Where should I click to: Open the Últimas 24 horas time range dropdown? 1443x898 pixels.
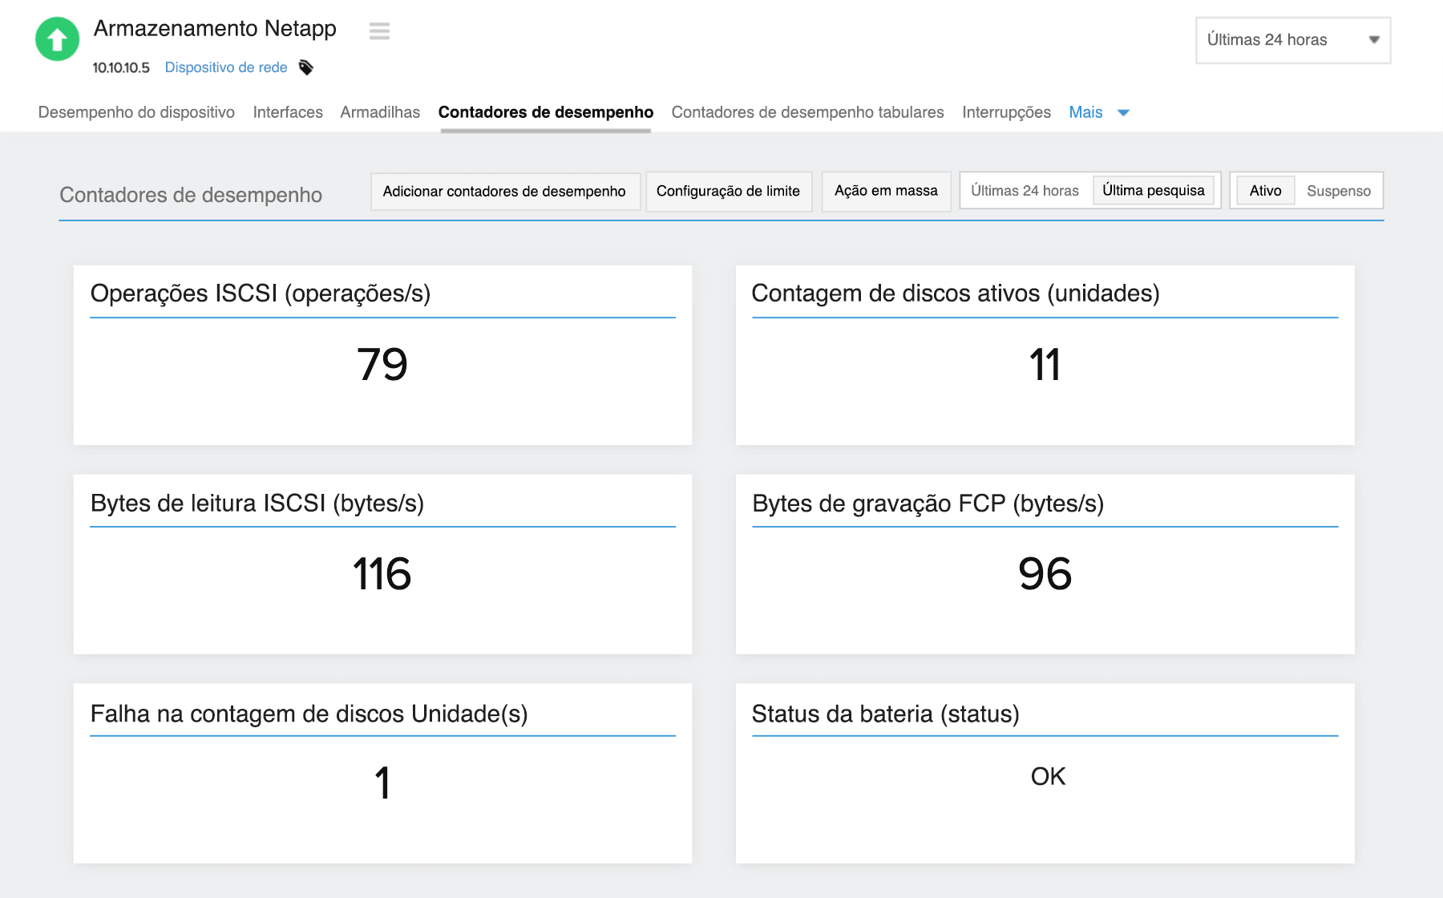pyautogui.click(x=1292, y=39)
